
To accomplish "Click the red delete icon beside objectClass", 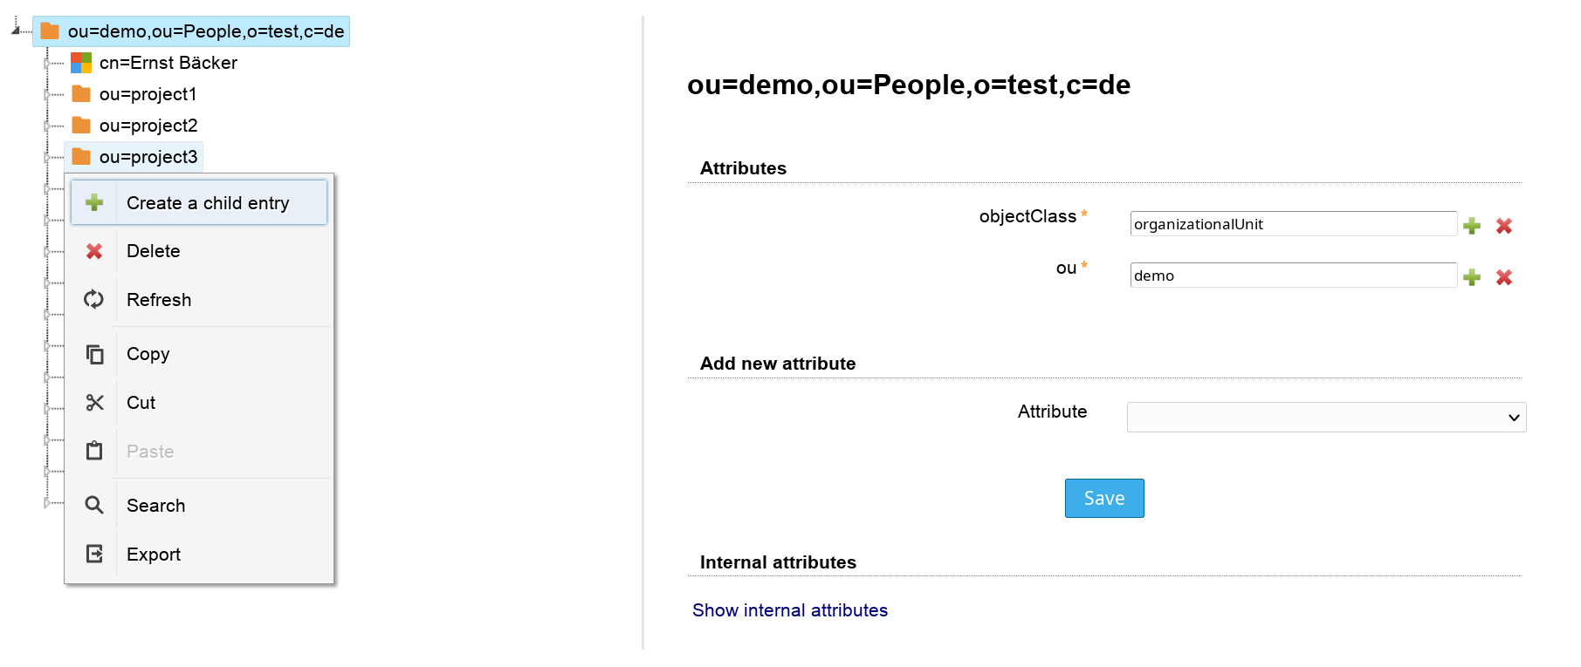I will pos(1503,226).
